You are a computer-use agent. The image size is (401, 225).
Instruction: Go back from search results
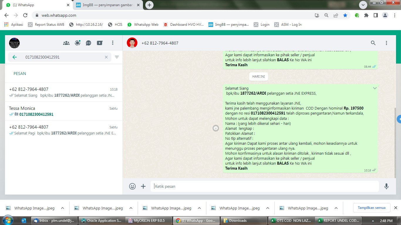(x=14, y=57)
